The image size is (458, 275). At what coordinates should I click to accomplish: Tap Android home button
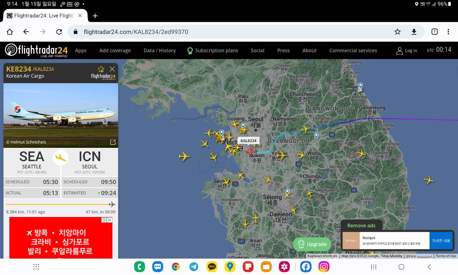pyautogui.click(x=401, y=267)
